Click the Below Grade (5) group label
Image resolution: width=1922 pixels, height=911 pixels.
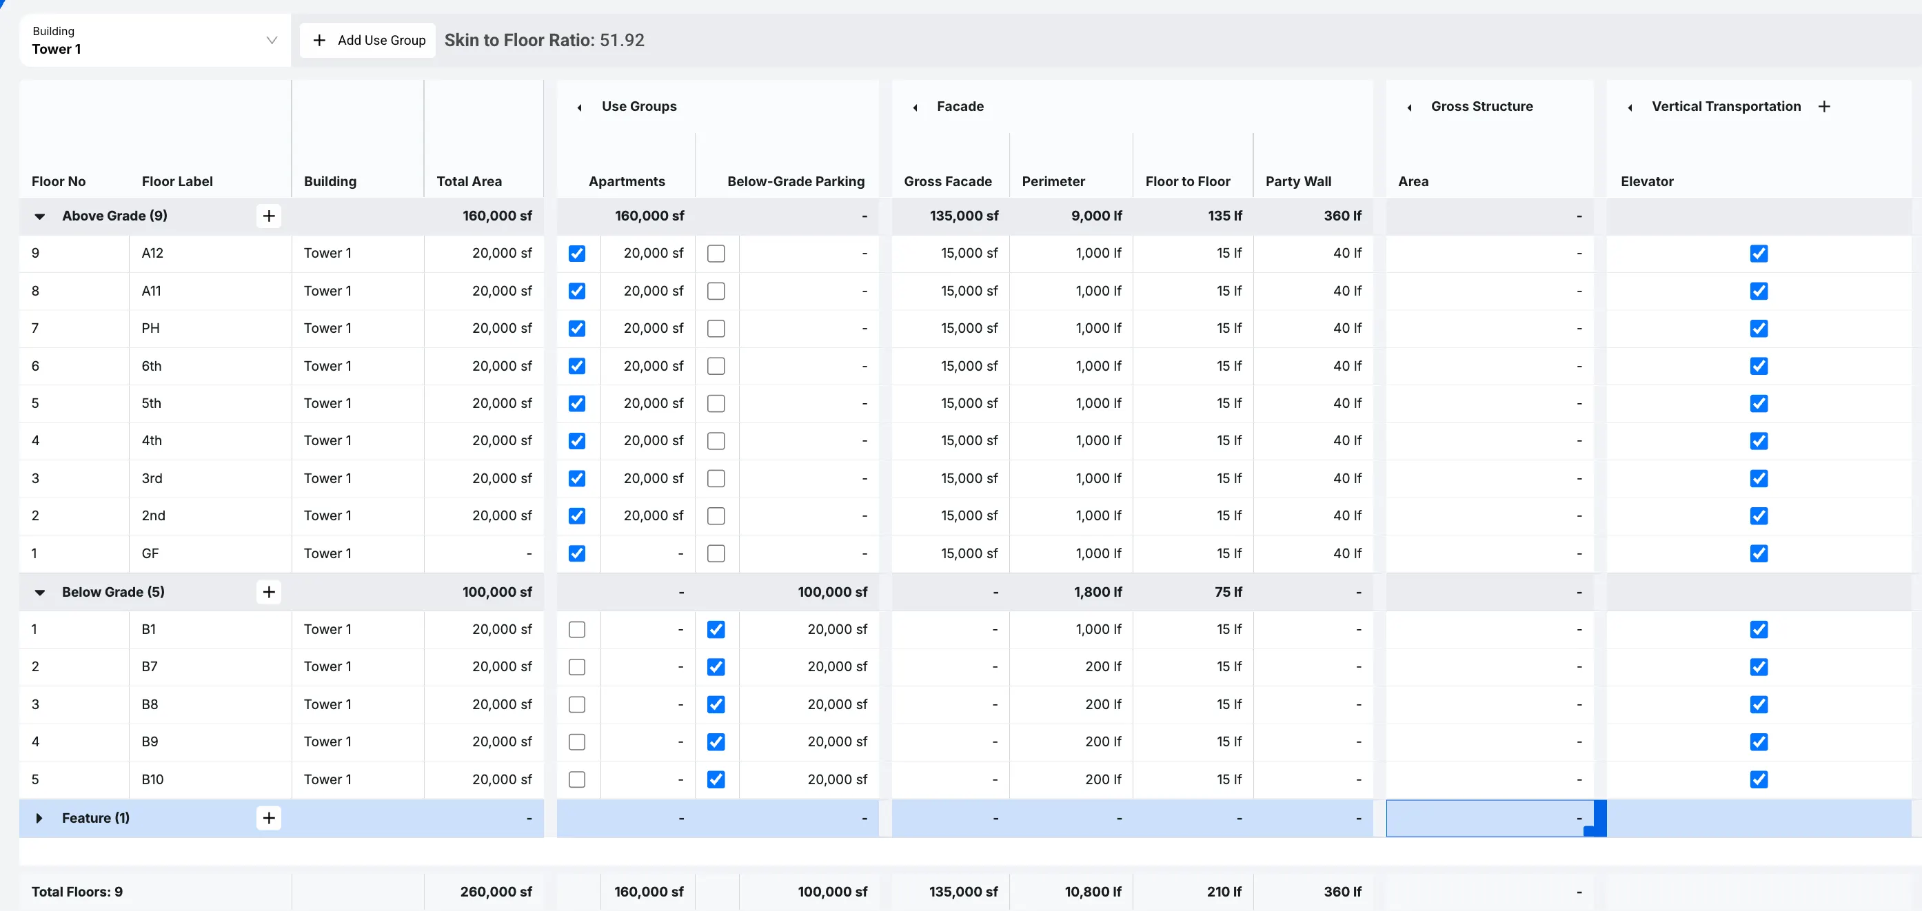114,593
